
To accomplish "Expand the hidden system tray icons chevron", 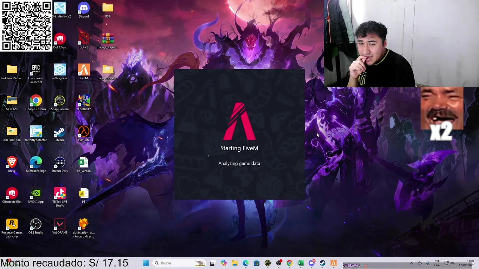I will (412, 263).
